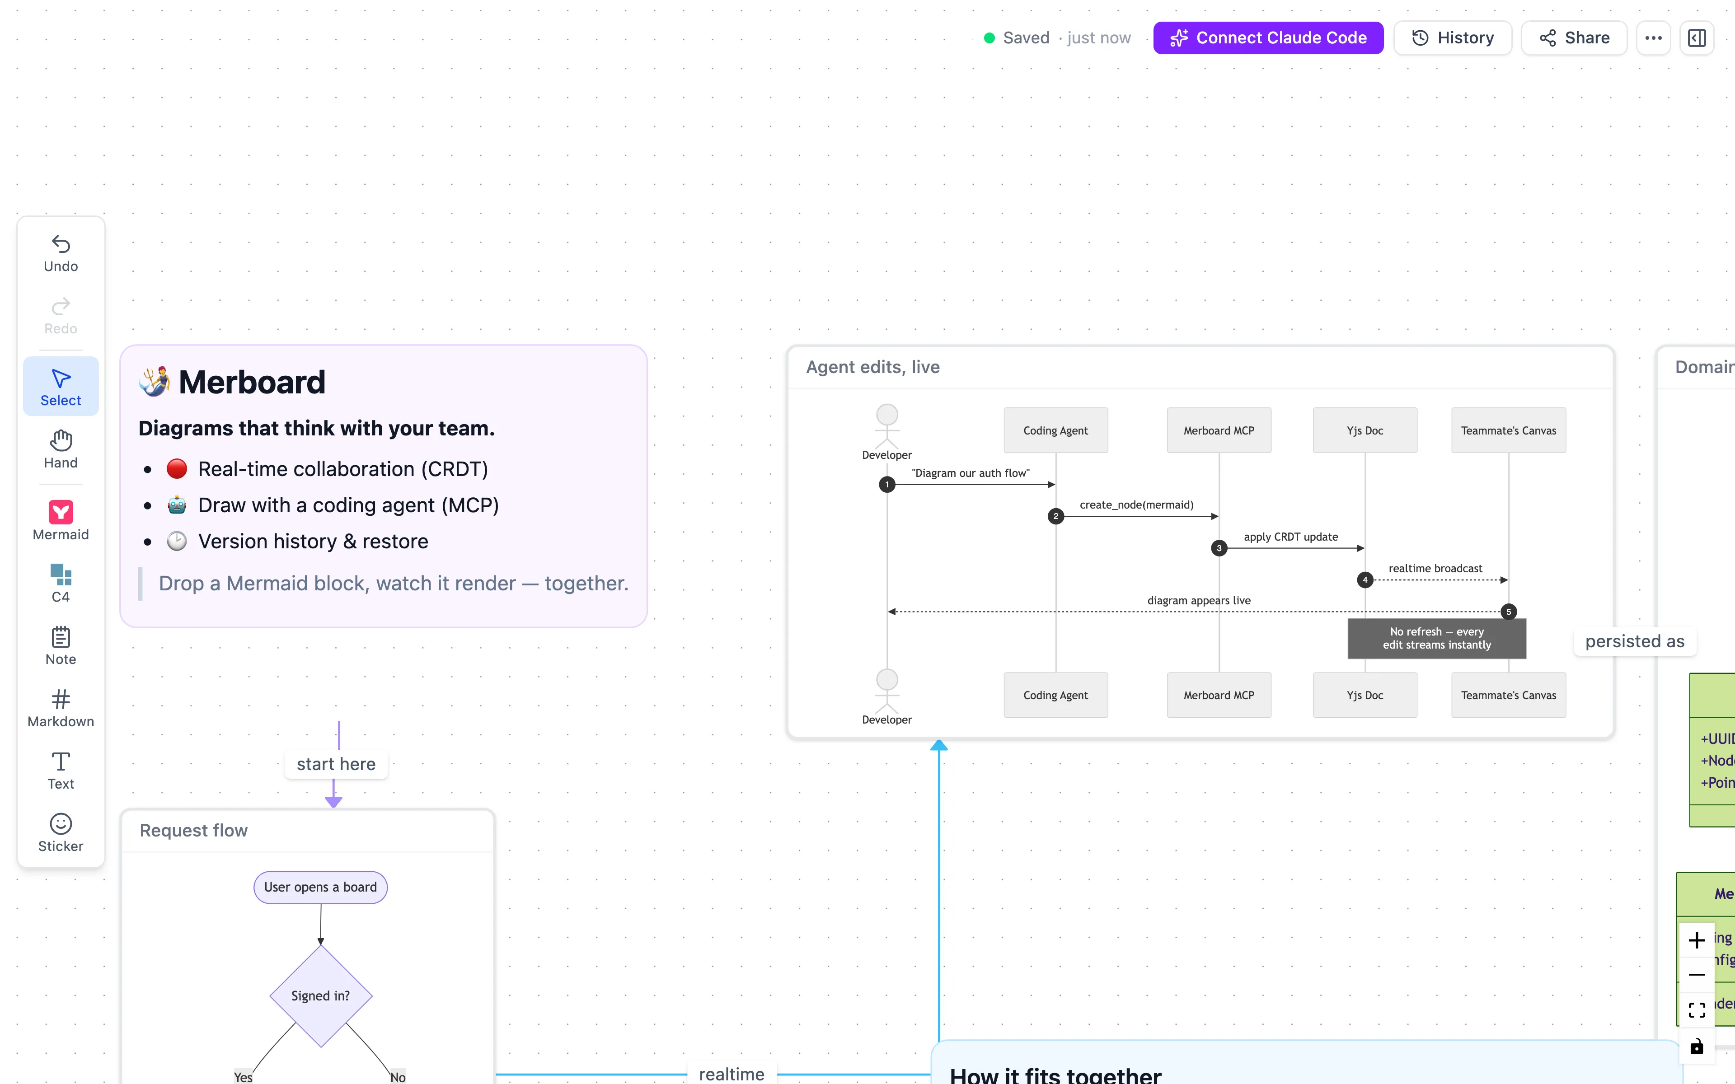
Task: Click bottom Coding Agent participant box
Action: pos(1055,695)
